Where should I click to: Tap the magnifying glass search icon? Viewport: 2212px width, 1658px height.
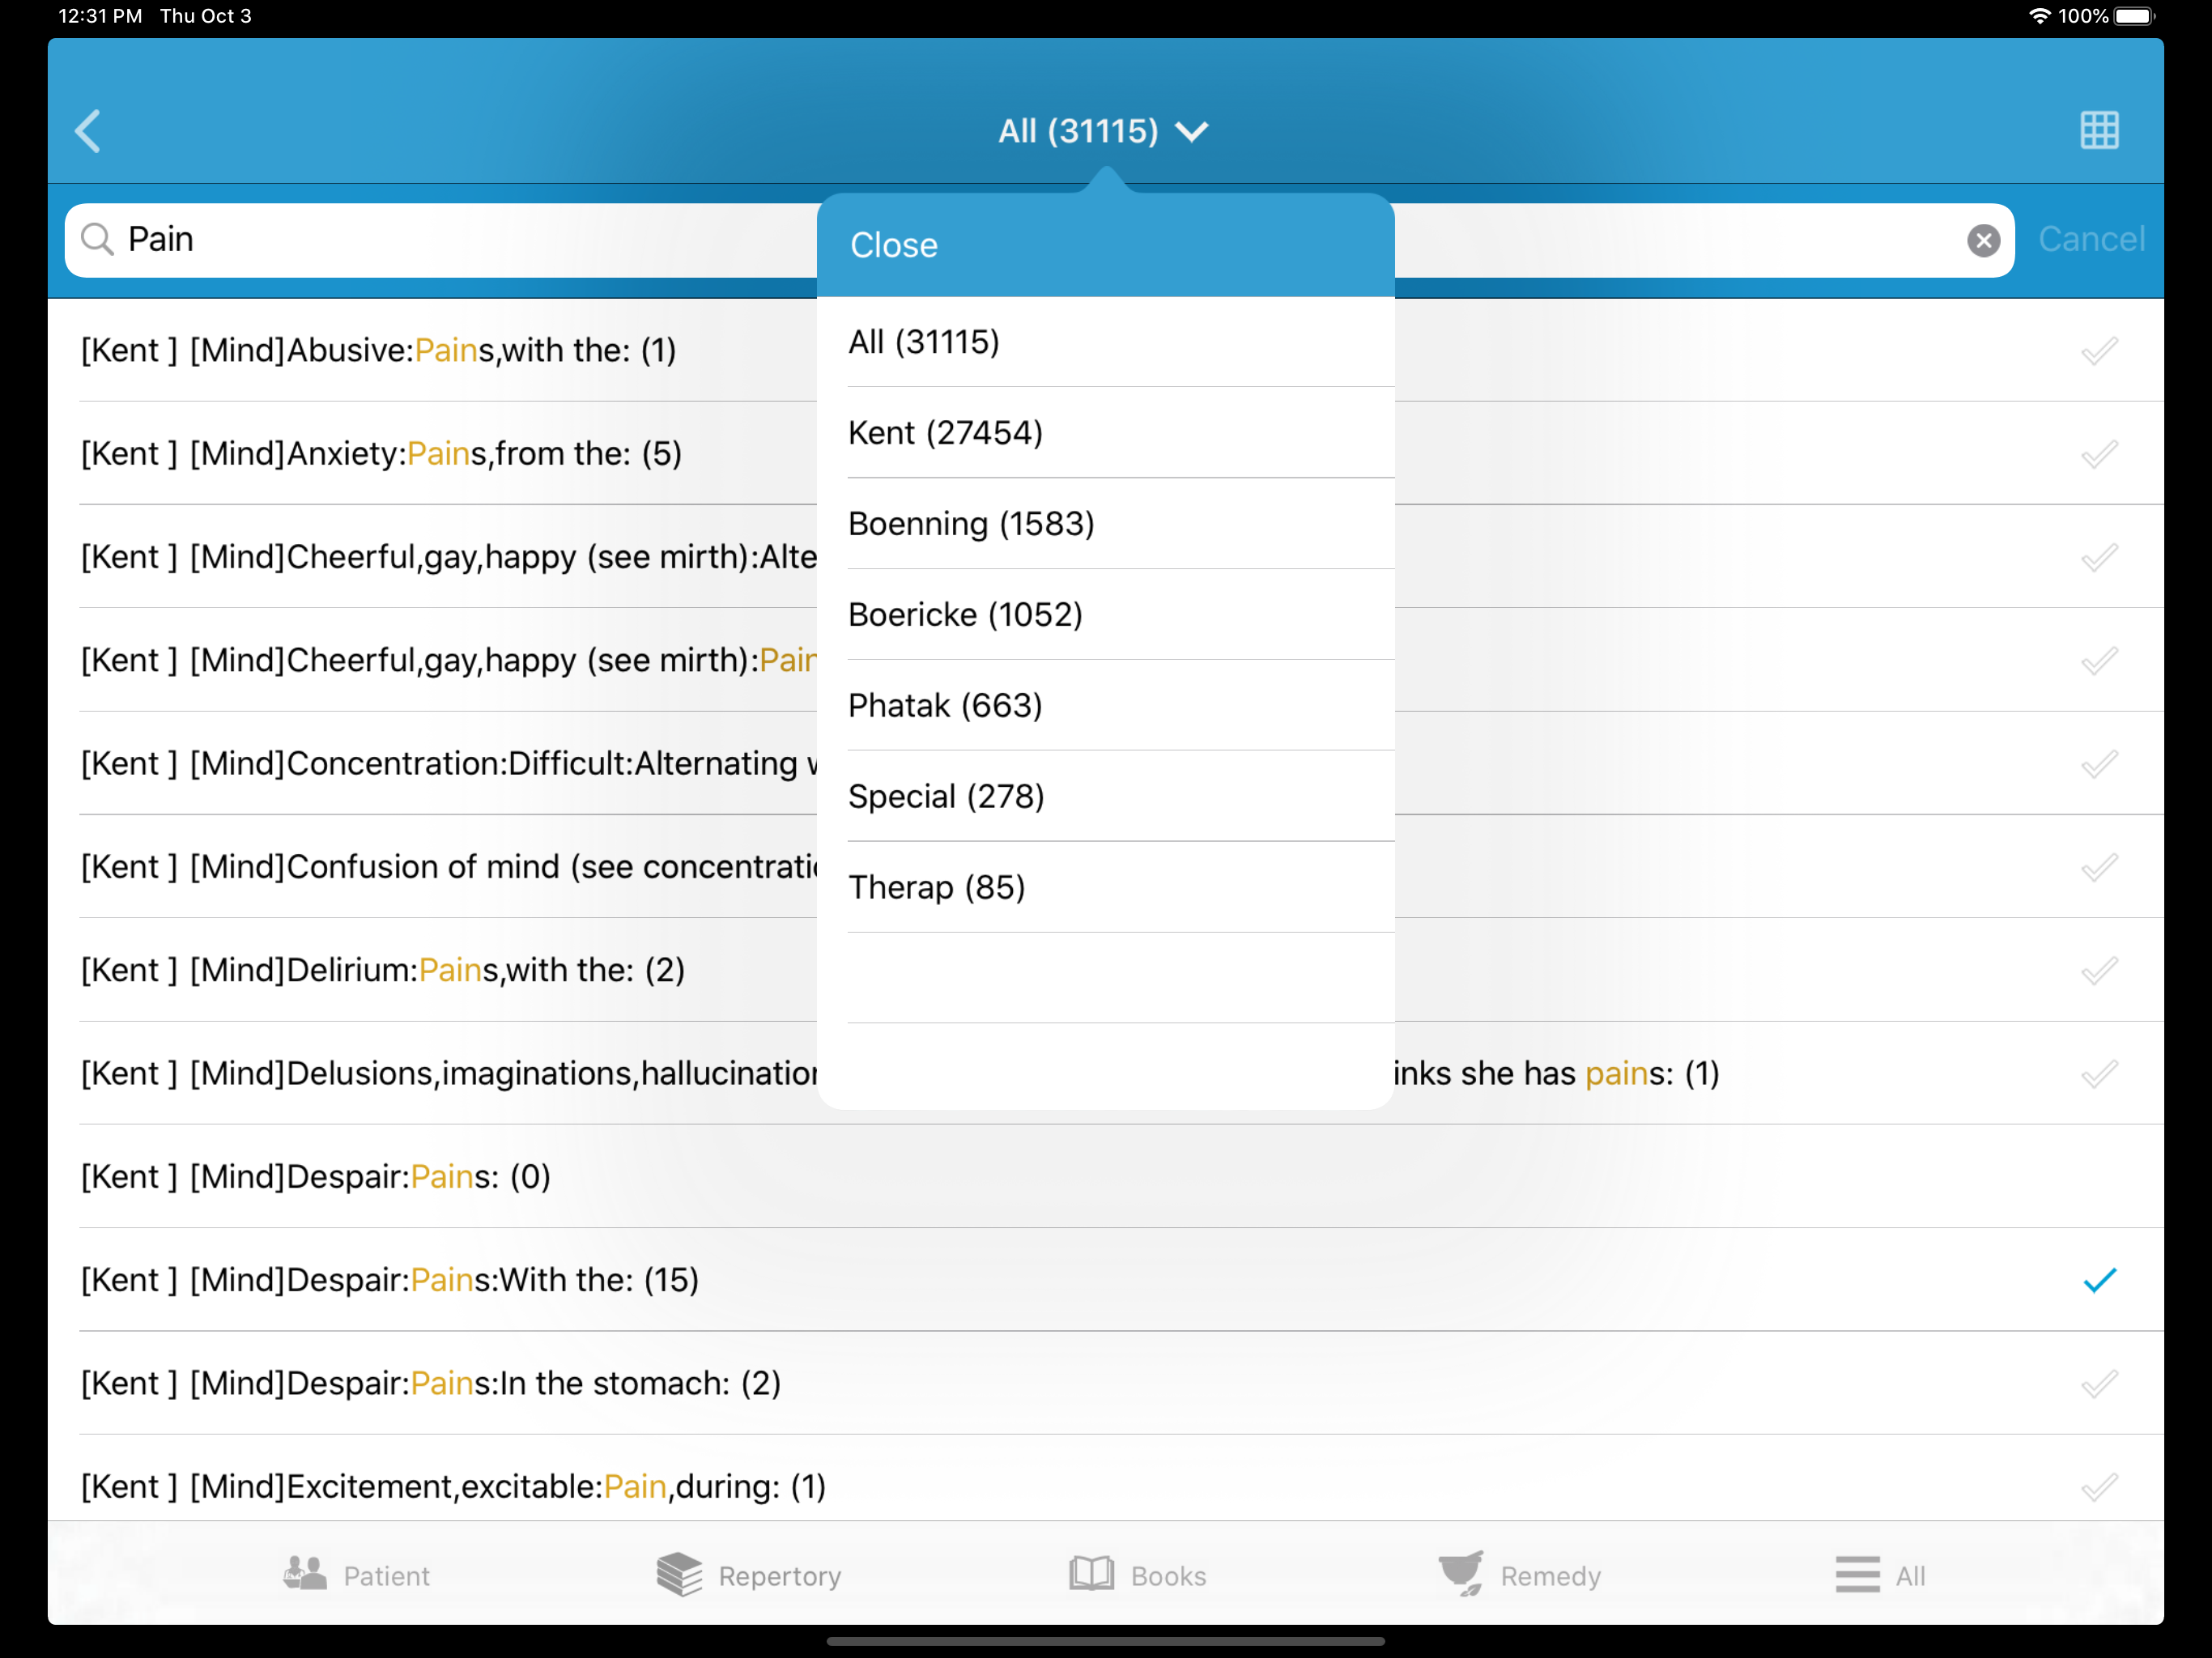97,240
